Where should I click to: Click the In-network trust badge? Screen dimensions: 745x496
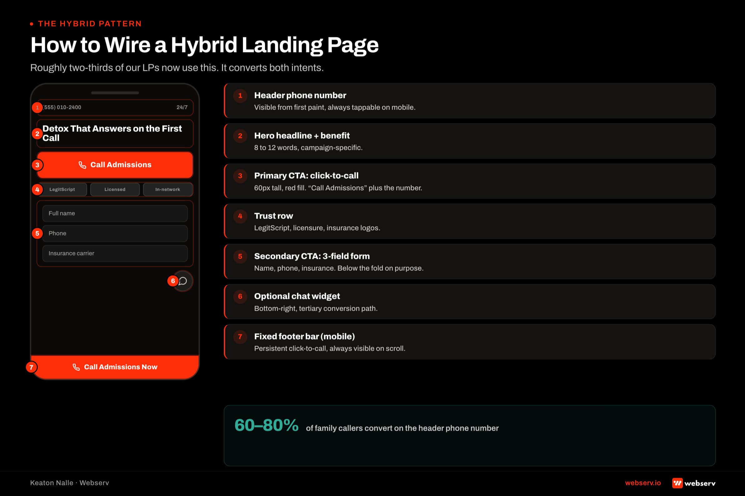[168, 190]
